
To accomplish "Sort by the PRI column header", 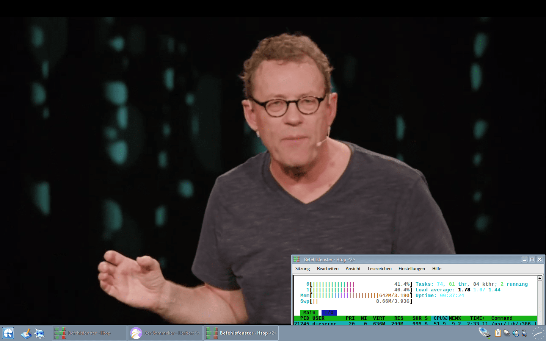I will pos(350,318).
